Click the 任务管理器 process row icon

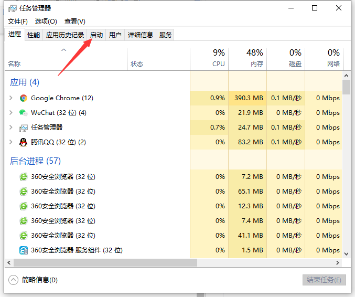(23, 128)
